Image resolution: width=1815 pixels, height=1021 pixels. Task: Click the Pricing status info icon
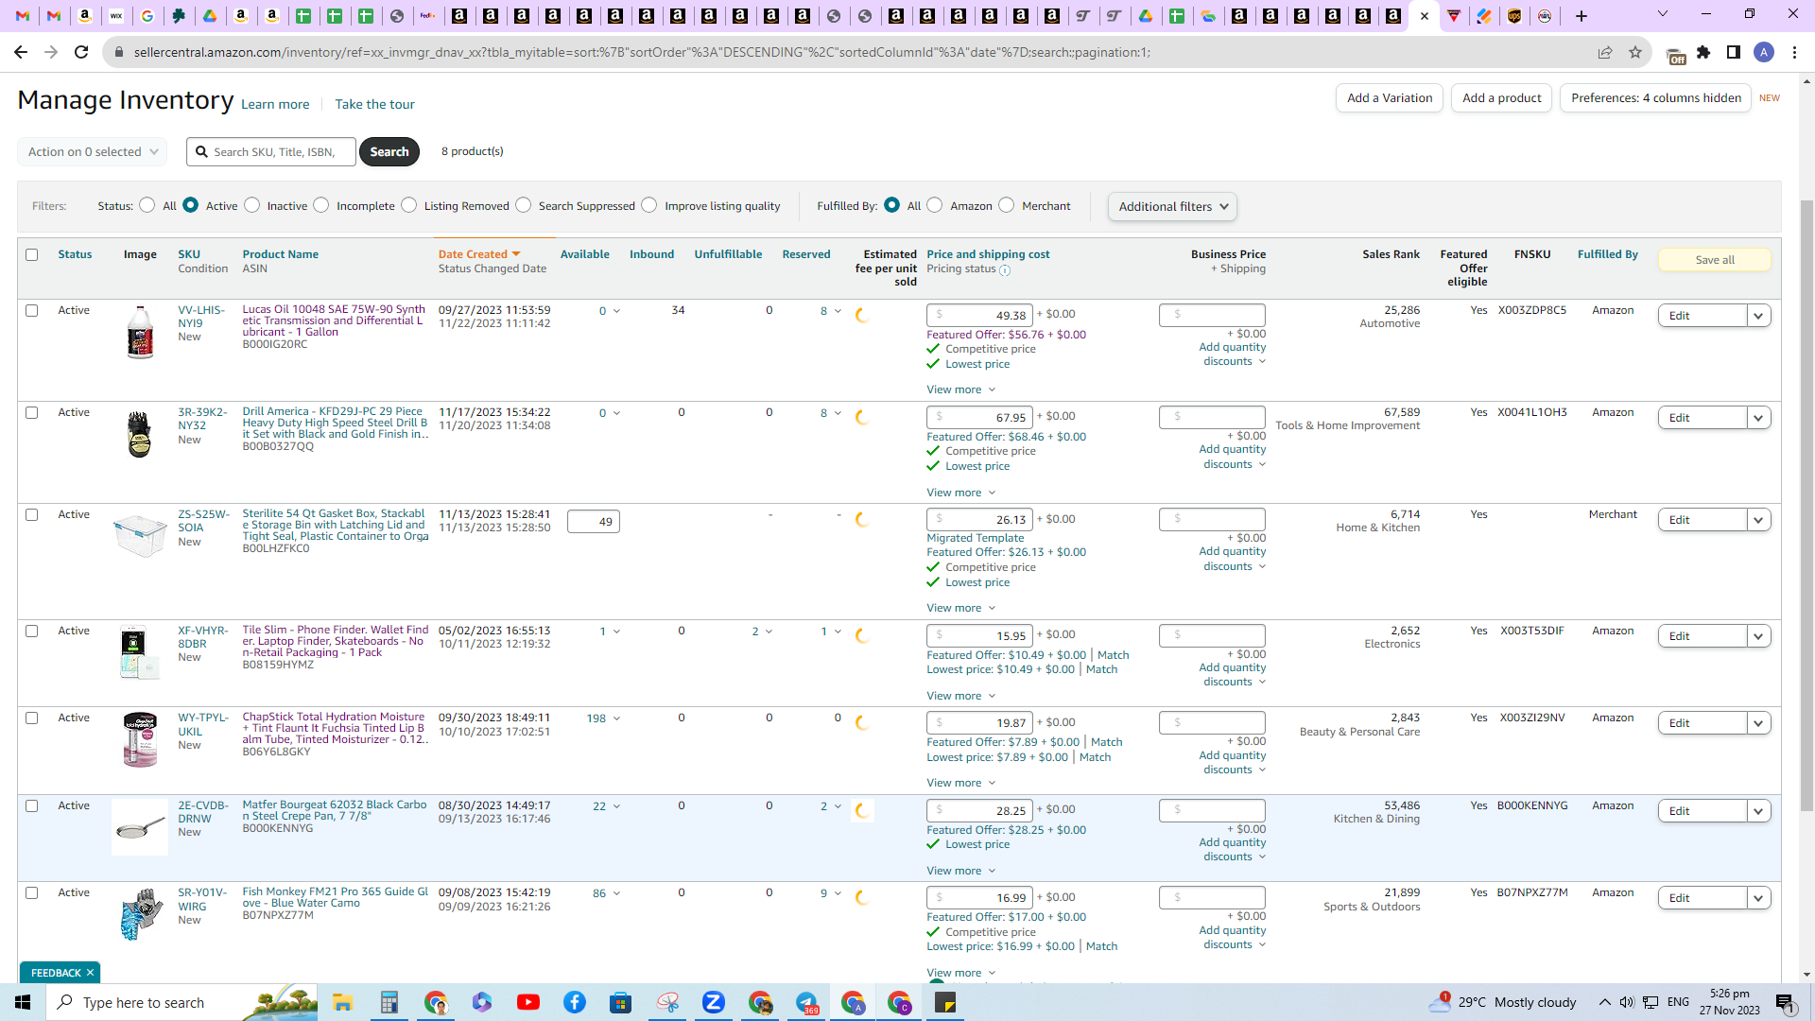[1005, 270]
